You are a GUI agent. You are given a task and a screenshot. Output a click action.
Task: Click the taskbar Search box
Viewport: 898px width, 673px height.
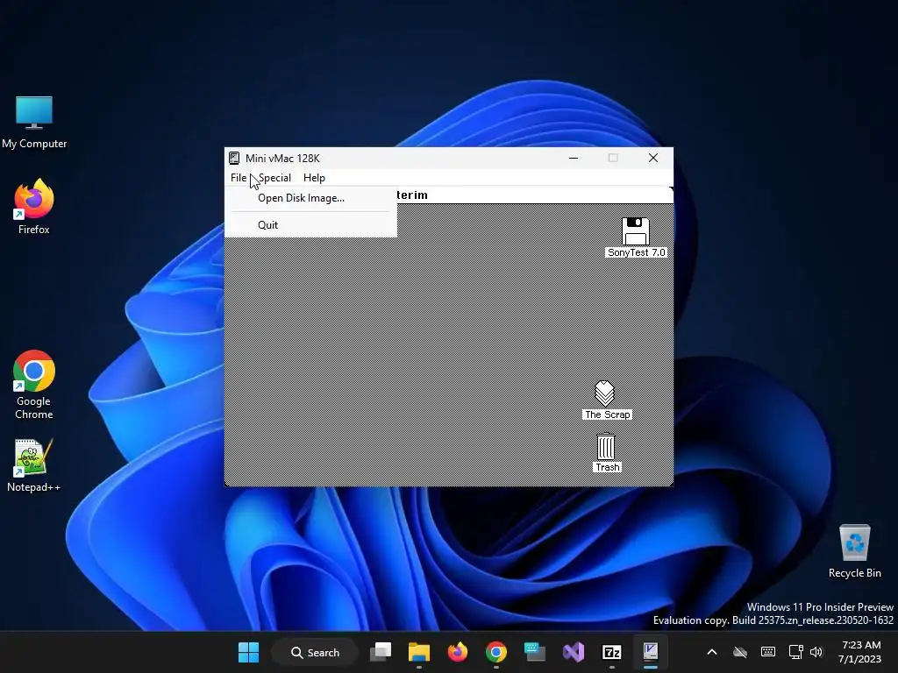tap(315, 652)
